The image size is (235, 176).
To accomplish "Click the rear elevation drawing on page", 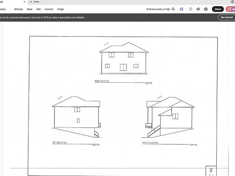I will [124, 58].
